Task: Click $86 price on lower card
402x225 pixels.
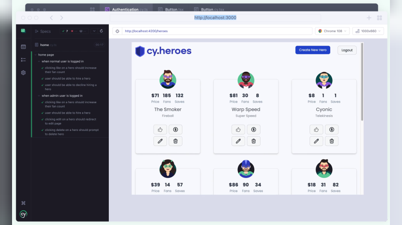Action: pos(233,185)
